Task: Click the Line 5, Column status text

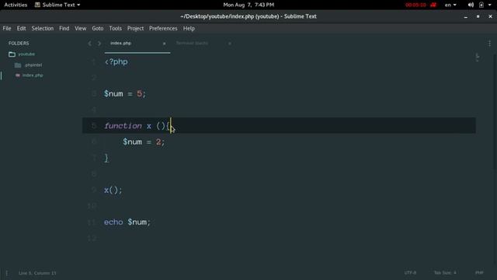Action: (37, 273)
